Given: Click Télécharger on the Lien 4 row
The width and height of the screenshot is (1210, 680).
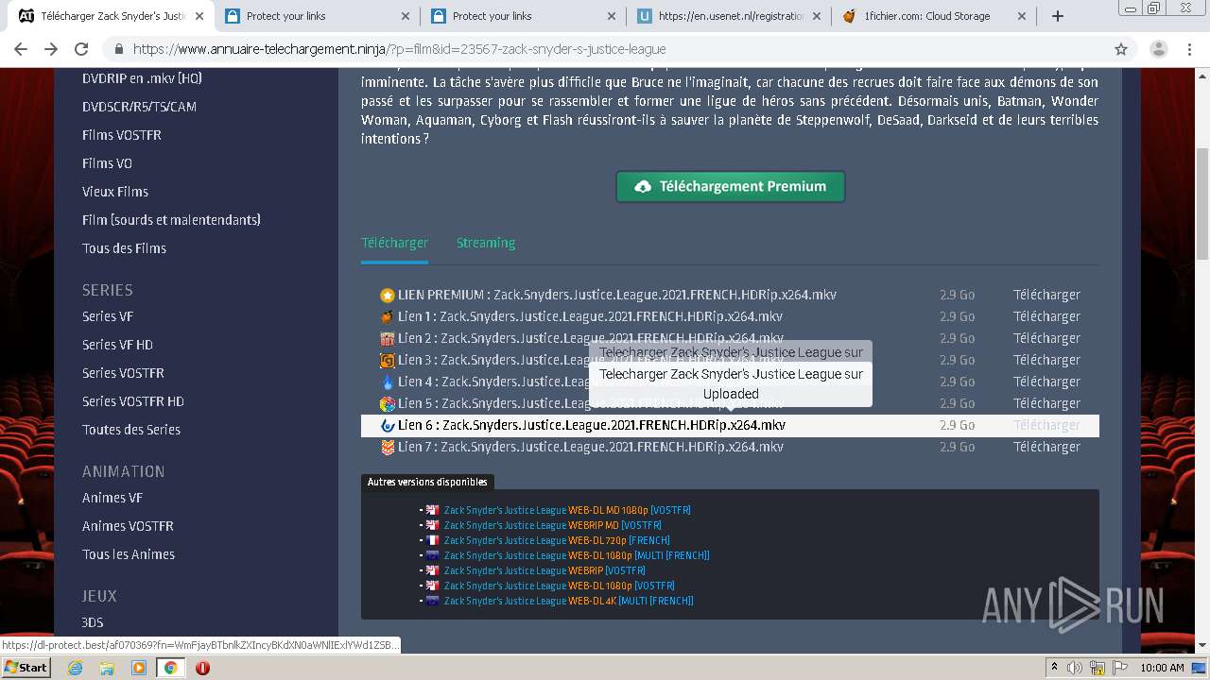Looking at the screenshot, I should click(x=1046, y=382).
